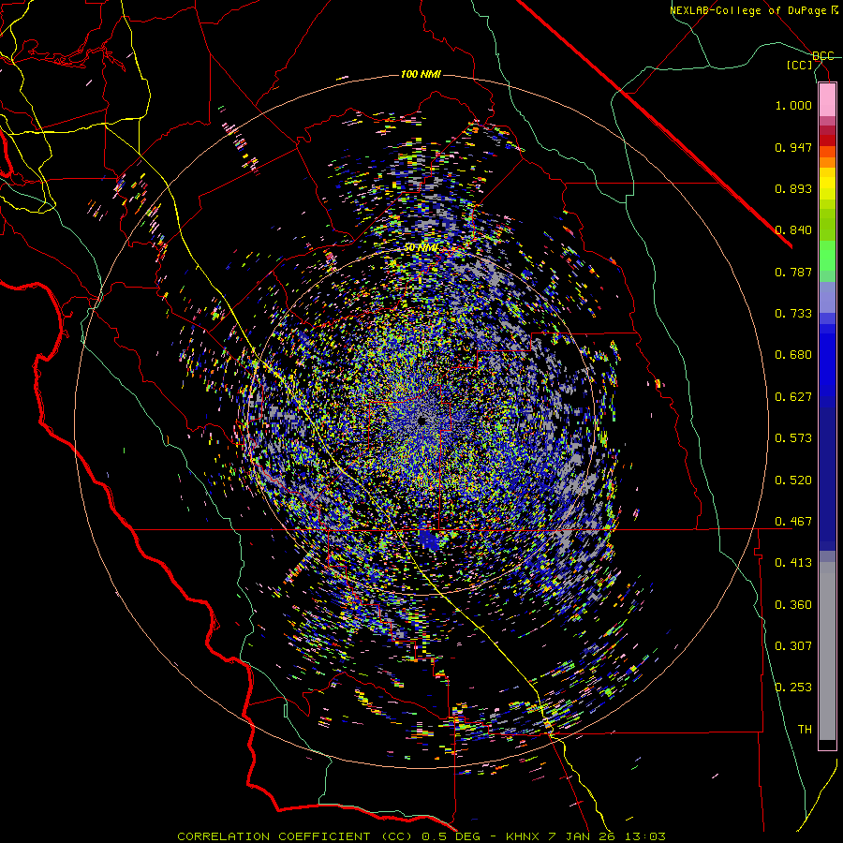843x843 pixels.
Task: Click the 100 NMI range ring label
Action: pyautogui.click(x=421, y=74)
